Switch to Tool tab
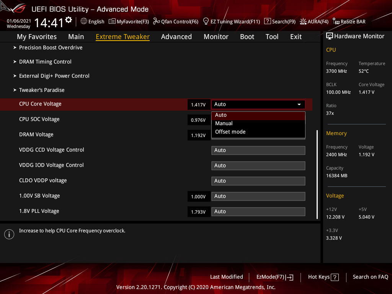 point(272,37)
